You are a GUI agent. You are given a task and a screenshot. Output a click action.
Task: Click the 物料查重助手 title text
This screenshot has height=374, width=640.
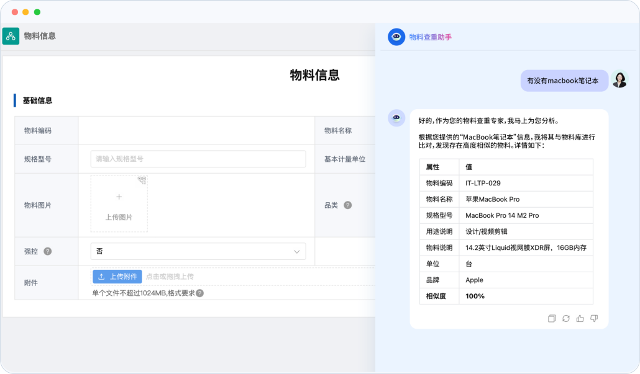tap(430, 37)
